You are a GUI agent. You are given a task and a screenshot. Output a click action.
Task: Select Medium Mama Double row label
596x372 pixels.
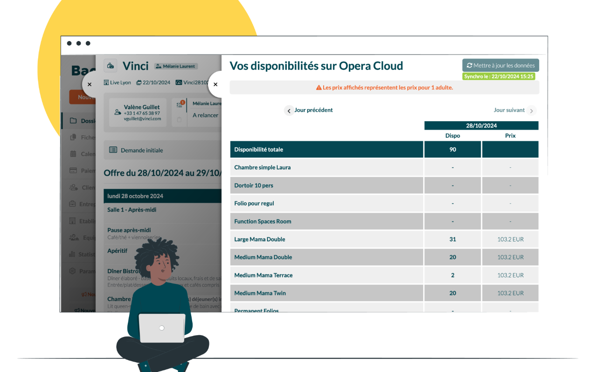coord(263,257)
